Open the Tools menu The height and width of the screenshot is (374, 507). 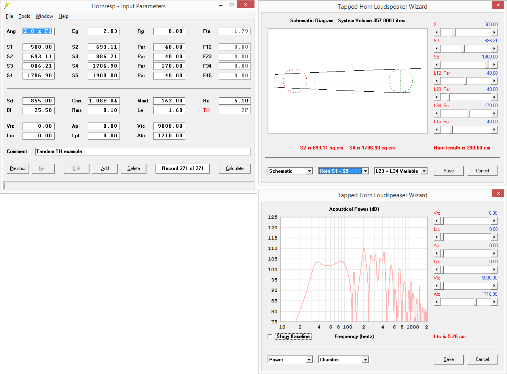[x=25, y=16]
